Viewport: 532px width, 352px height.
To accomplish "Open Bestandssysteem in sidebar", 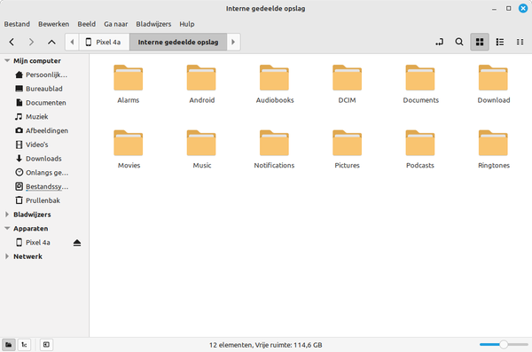I will coord(45,187).
